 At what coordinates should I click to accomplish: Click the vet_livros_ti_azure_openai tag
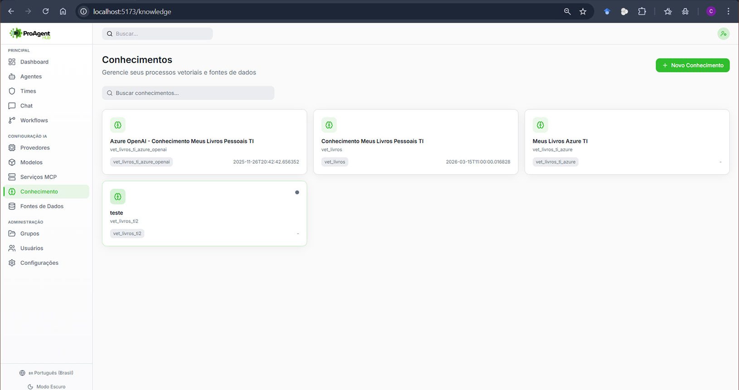[141, 162]
